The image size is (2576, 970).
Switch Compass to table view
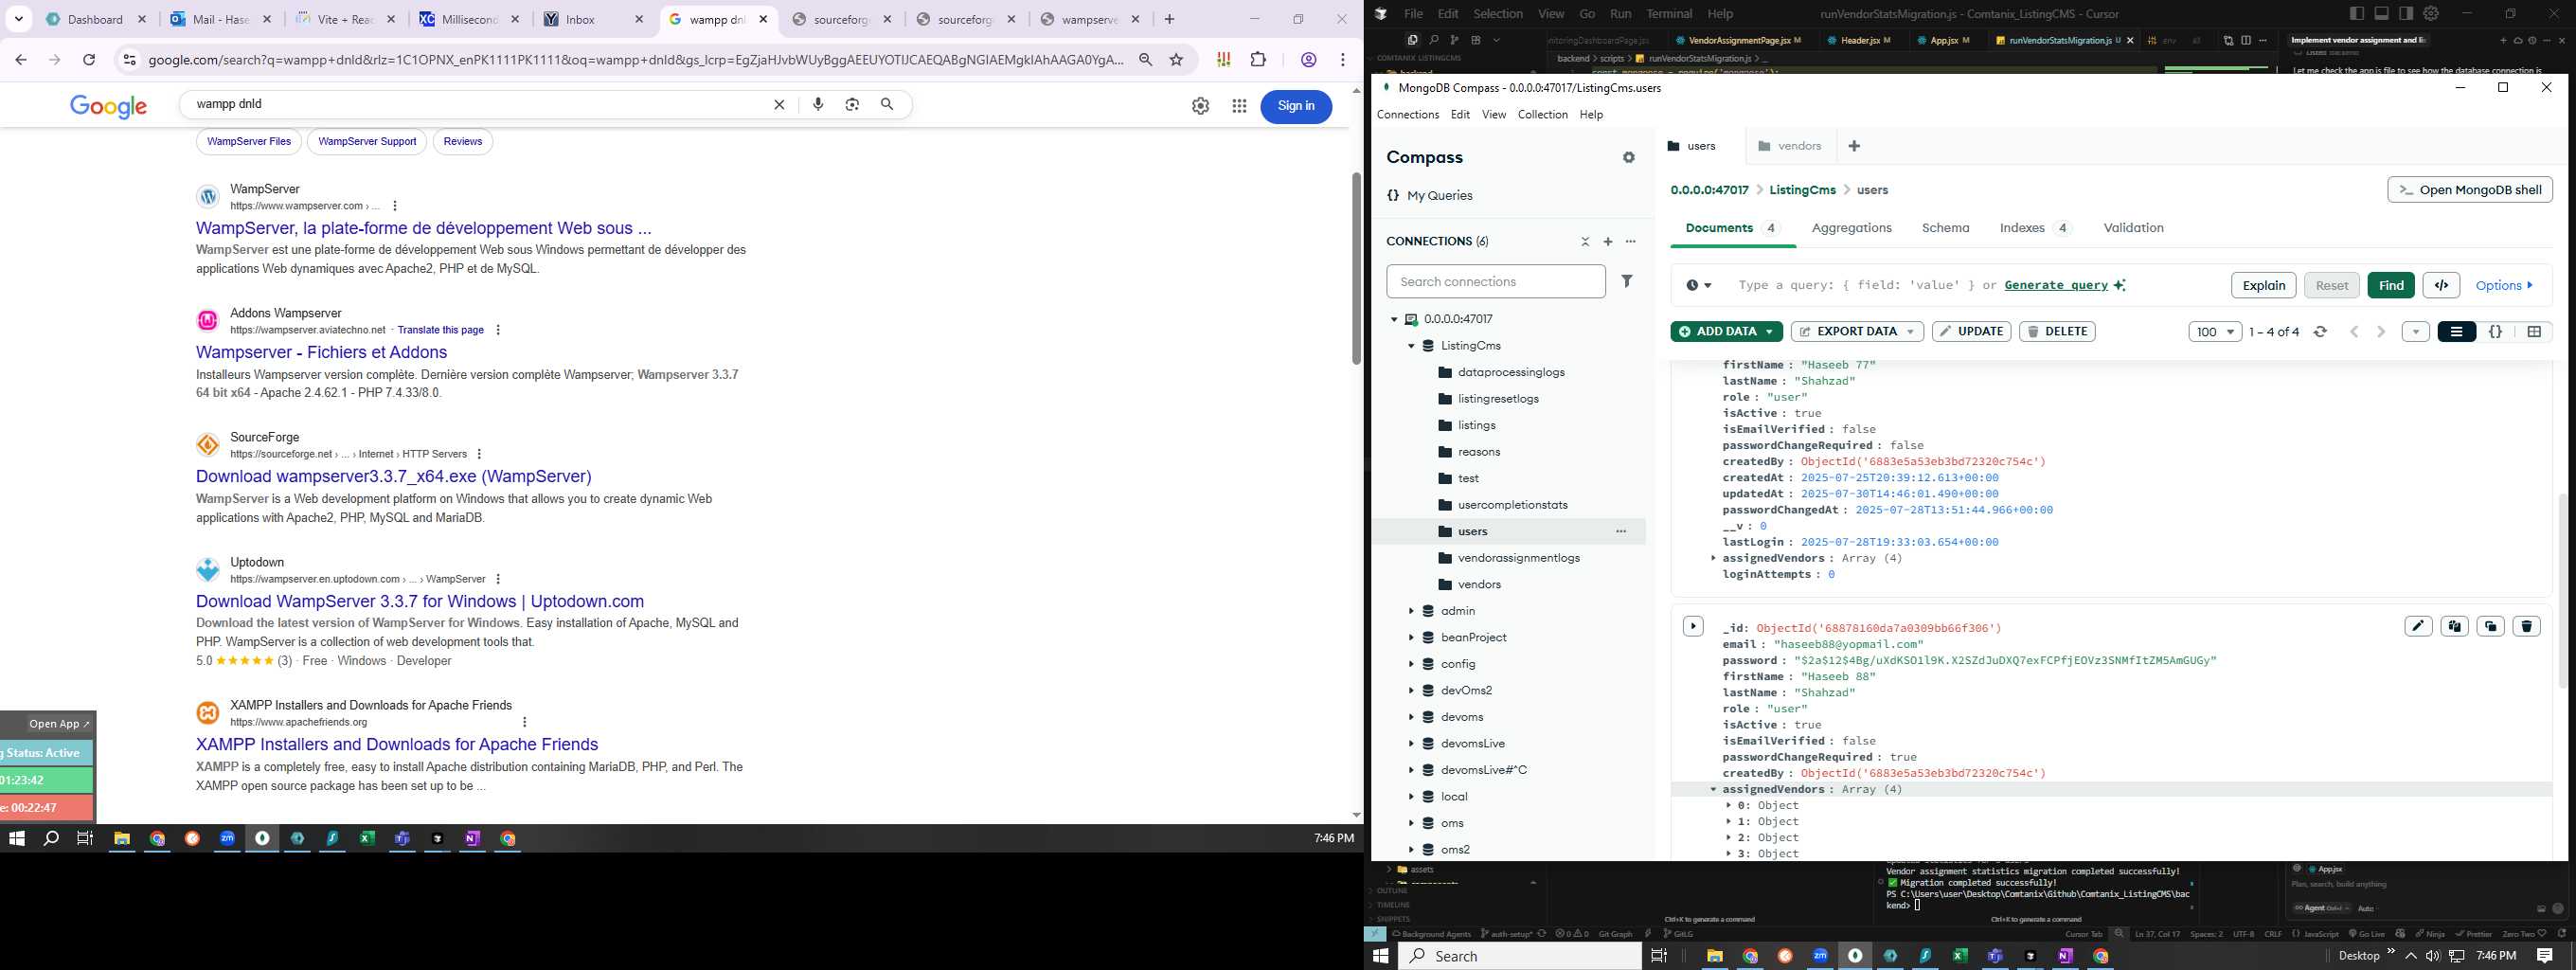click(2534, 332)
